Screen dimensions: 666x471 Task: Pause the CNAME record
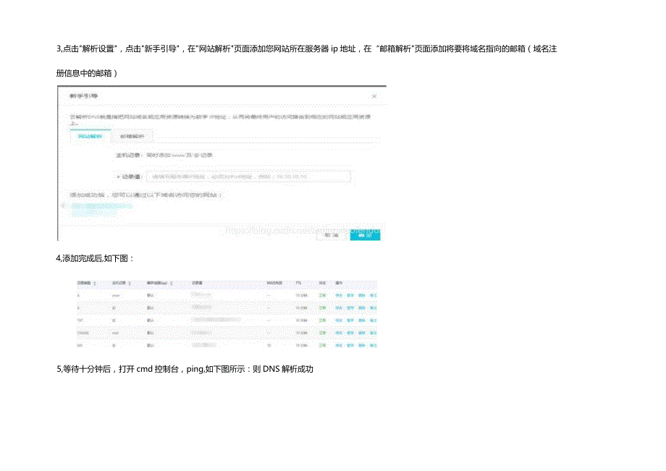pos(350,333)
